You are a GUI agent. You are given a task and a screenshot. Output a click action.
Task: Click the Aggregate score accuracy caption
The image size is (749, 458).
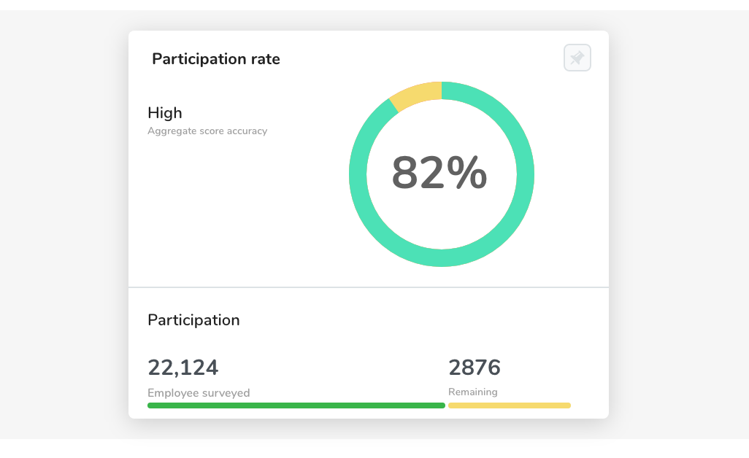point(207,131)
